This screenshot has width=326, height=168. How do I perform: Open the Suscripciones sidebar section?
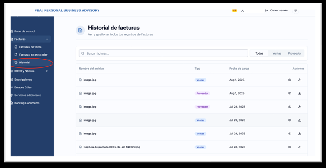click(23, 80)
